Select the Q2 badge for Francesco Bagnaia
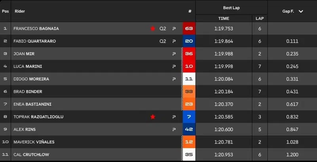Image resolution: width=317 pixels, height=162 pixels. (x=163, y=28)
